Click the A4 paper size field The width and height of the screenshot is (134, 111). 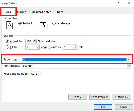[x=74, y=59]
